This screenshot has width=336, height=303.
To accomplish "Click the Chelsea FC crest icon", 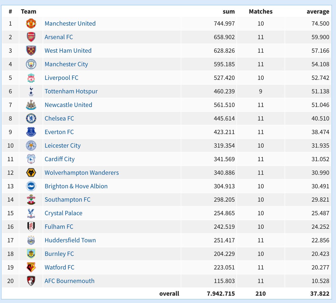I will [31, 119].
